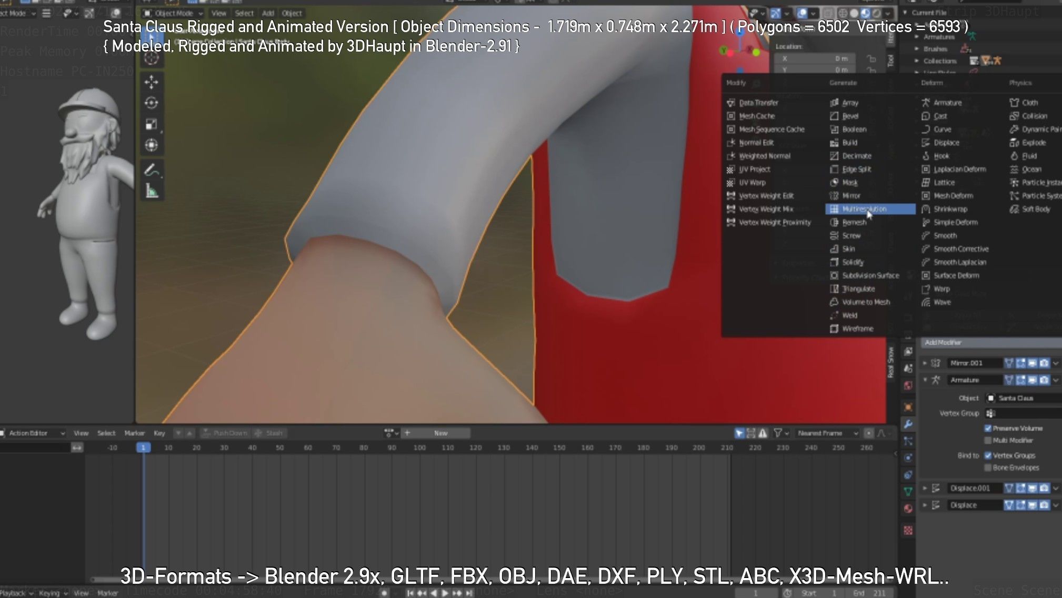Open the Key menu in Action Editor

click(159, 433)
